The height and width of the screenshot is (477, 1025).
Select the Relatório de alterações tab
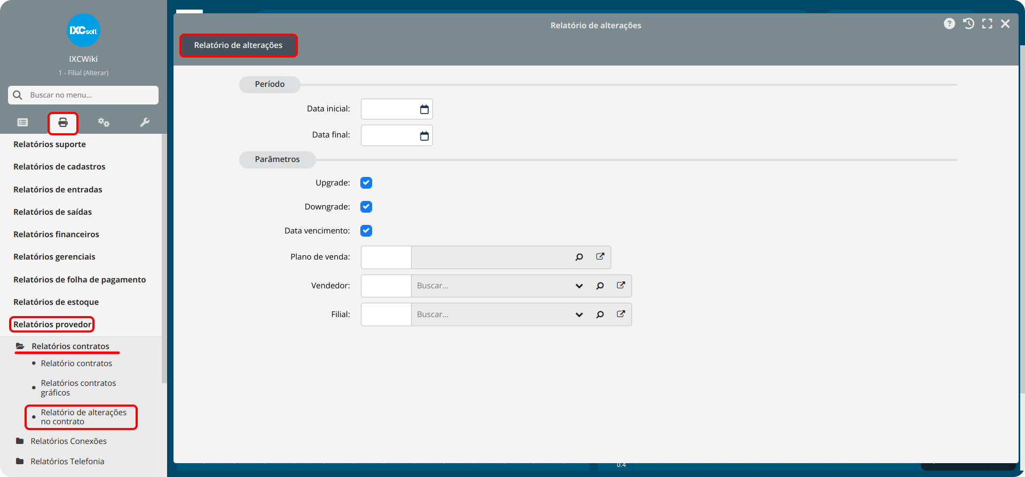click(238, 45)
